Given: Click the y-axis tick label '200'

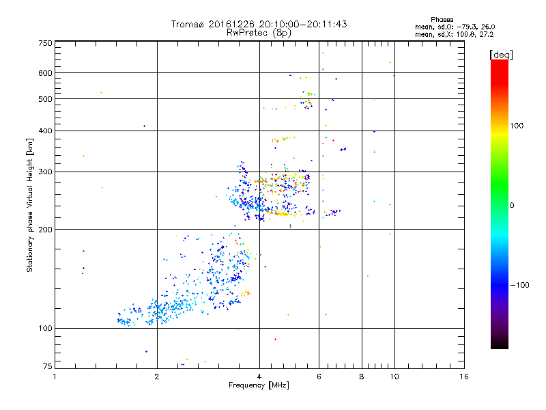Looking at the screenshot, I should 46,230.
